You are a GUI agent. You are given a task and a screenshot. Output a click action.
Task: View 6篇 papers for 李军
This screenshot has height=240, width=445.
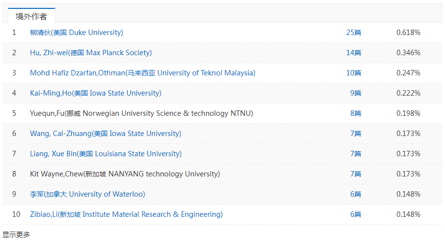(x=356, y=194)
